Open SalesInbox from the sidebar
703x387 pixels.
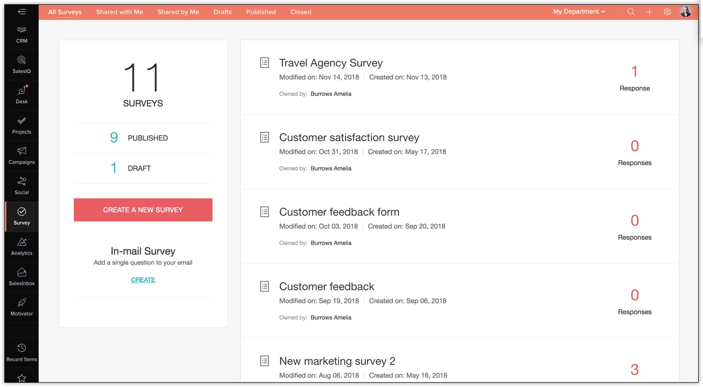tap(22, 277)
